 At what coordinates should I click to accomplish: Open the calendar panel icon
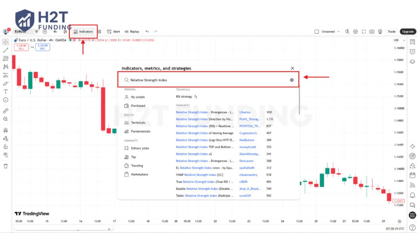(x=412, y=175)
